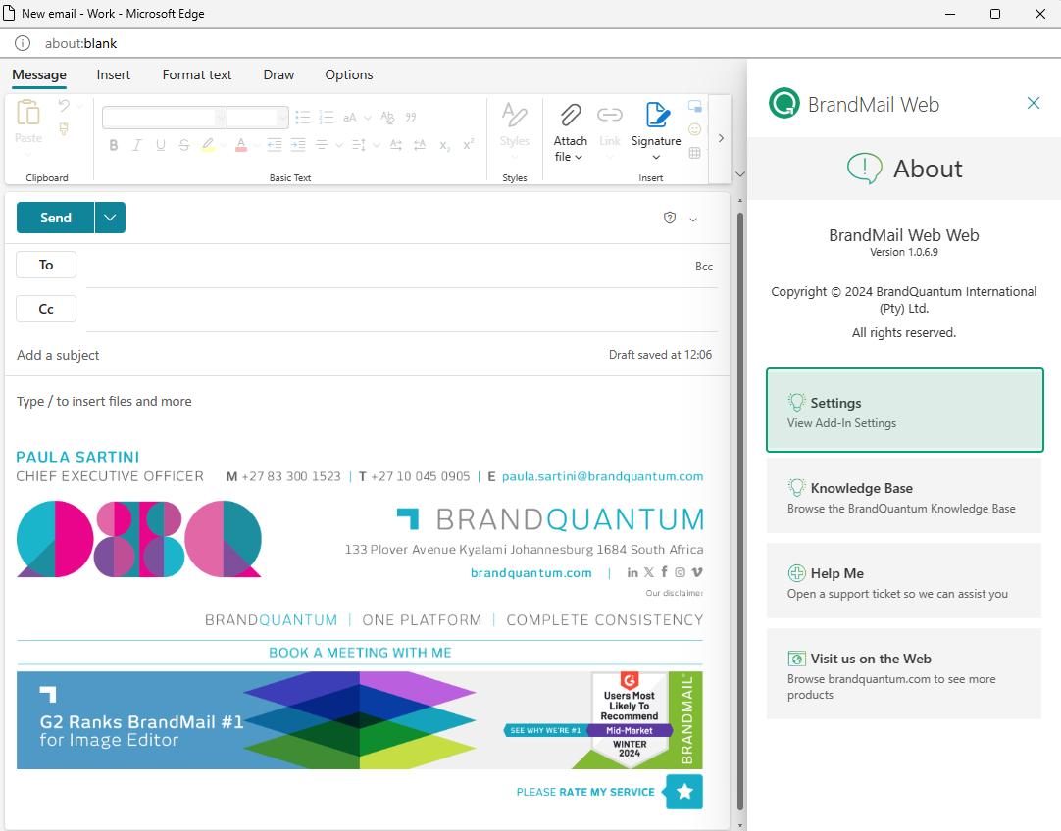Toggle the bulleted list
Image resolution: width=1061 pixels, height=831 pixels.
(302, 117)
